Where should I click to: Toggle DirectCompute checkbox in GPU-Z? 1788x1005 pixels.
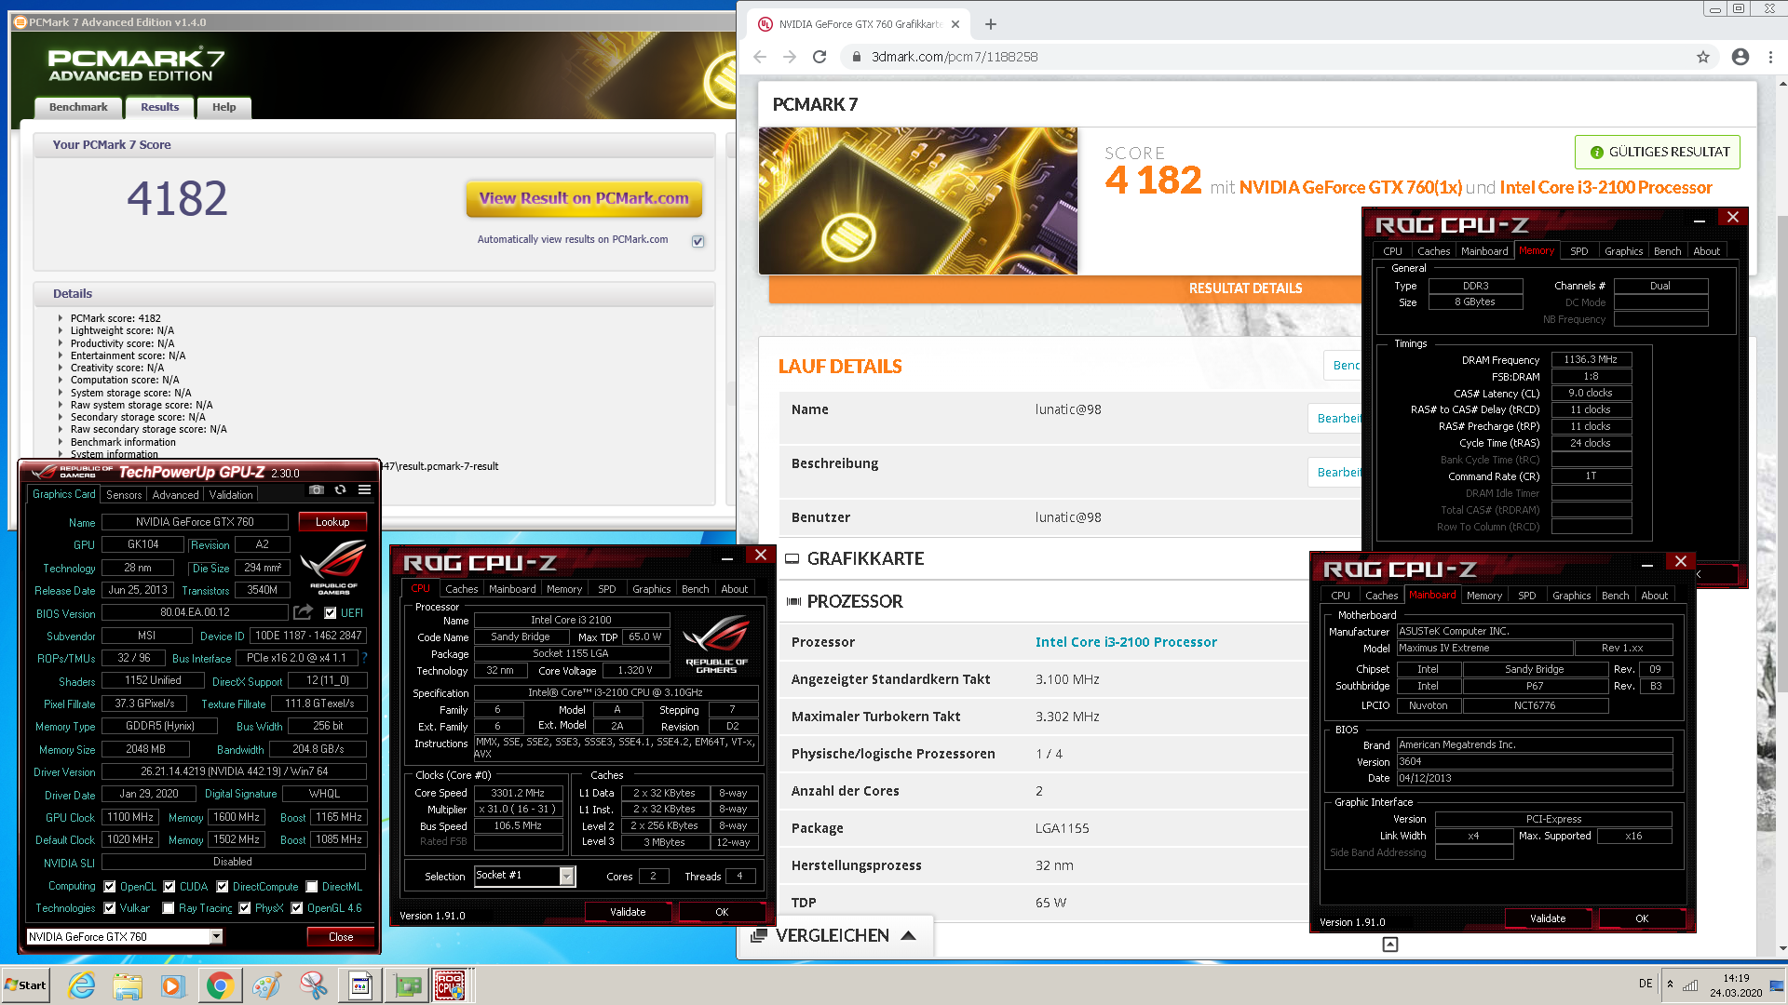(x=223, y=887)
